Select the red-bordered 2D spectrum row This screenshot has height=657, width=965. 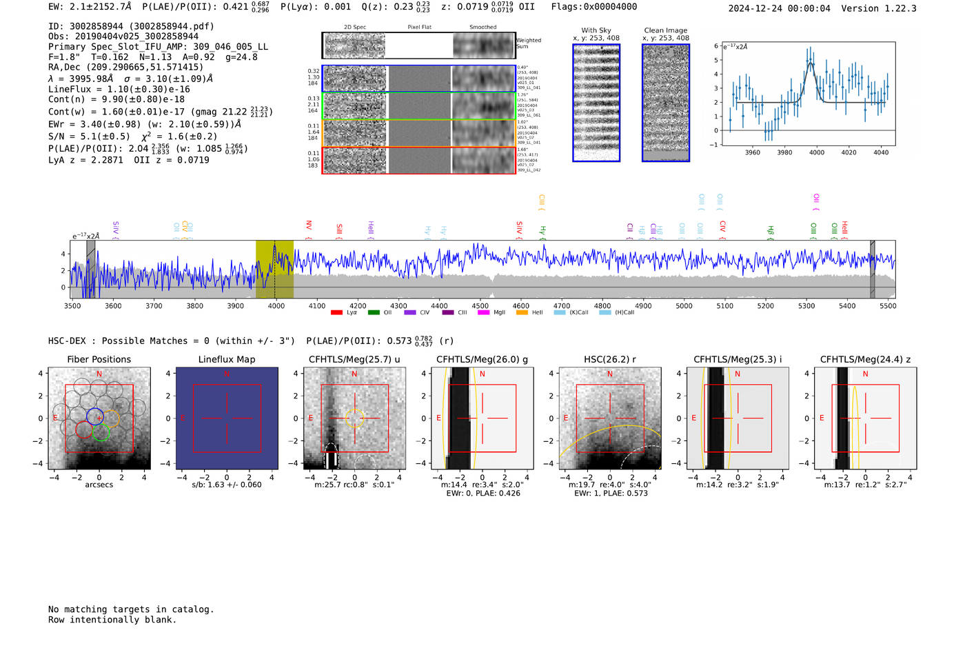(419, 160)
